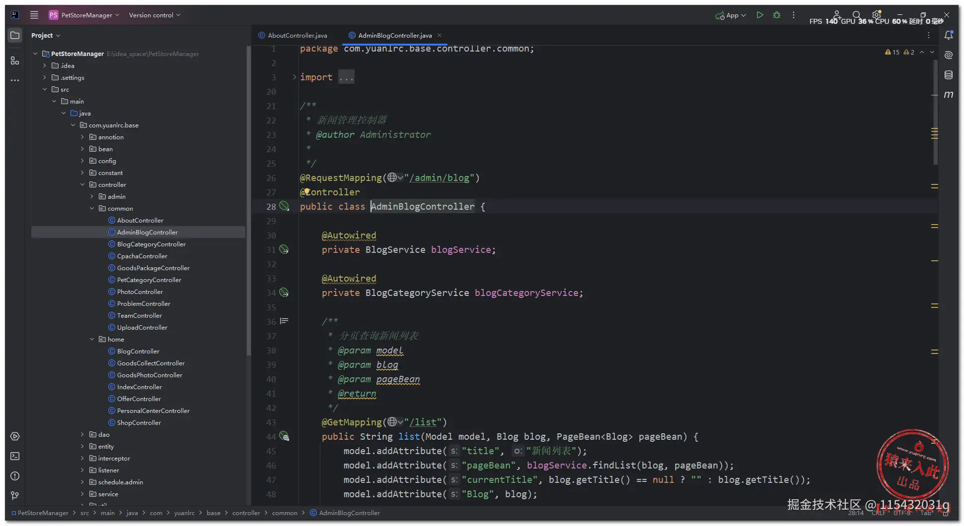Open Version control dropdown
The height and width of the screenshot is (526, 964).
point(154,15)
